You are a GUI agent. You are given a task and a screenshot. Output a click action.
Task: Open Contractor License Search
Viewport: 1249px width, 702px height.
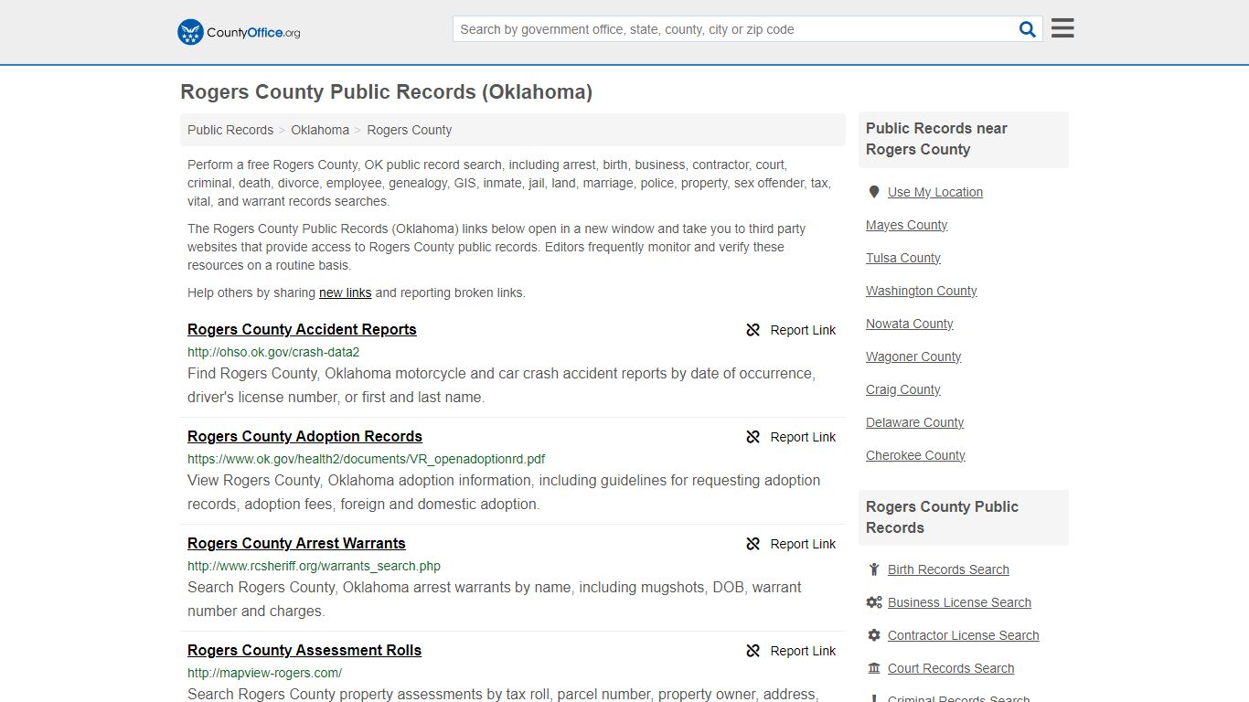point(963,635)
